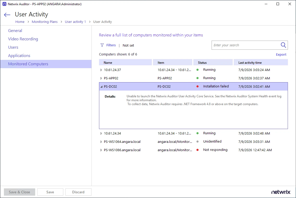
Task: Select 'Unidentified' status text
Action: pos(212,142)
